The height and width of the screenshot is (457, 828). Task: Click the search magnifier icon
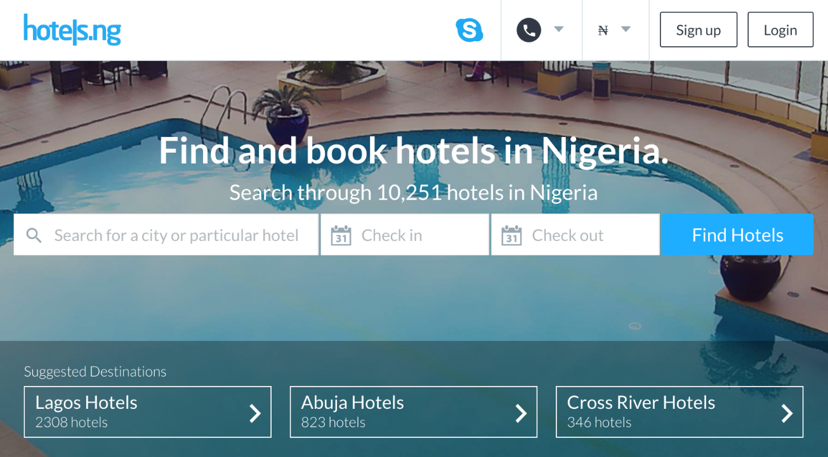click(x=34, y=235)
